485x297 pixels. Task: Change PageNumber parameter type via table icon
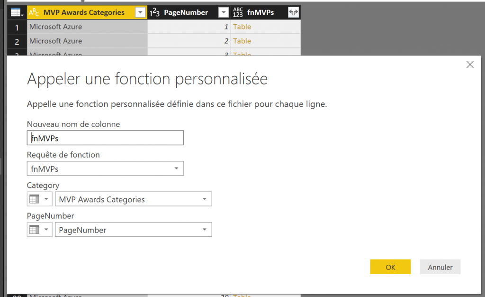(x=39, y=230)
